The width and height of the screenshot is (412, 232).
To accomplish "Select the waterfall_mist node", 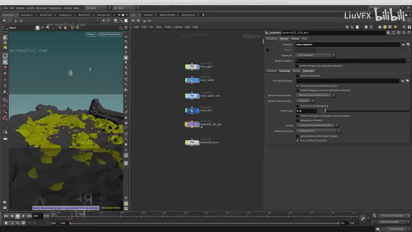I will (x=192, y=142).
